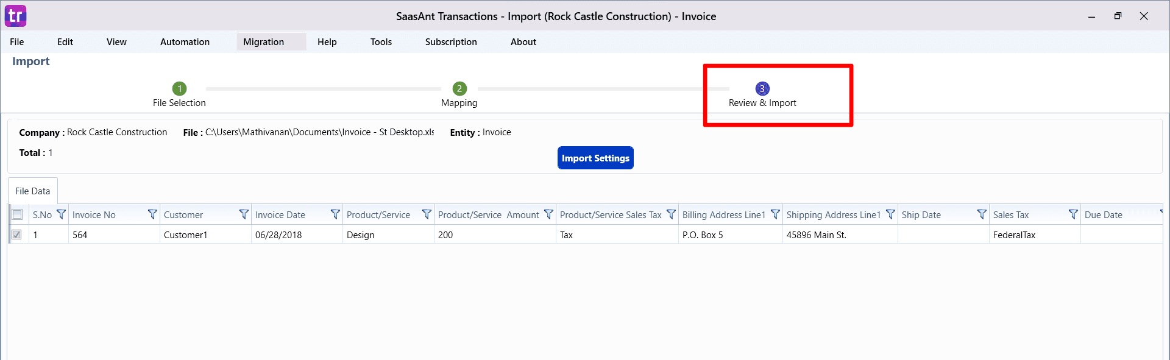Viewport: 1170px width, 360px height.
Task: Select the 06/28/2018 invoice date cell
Action: coord(297,235)
